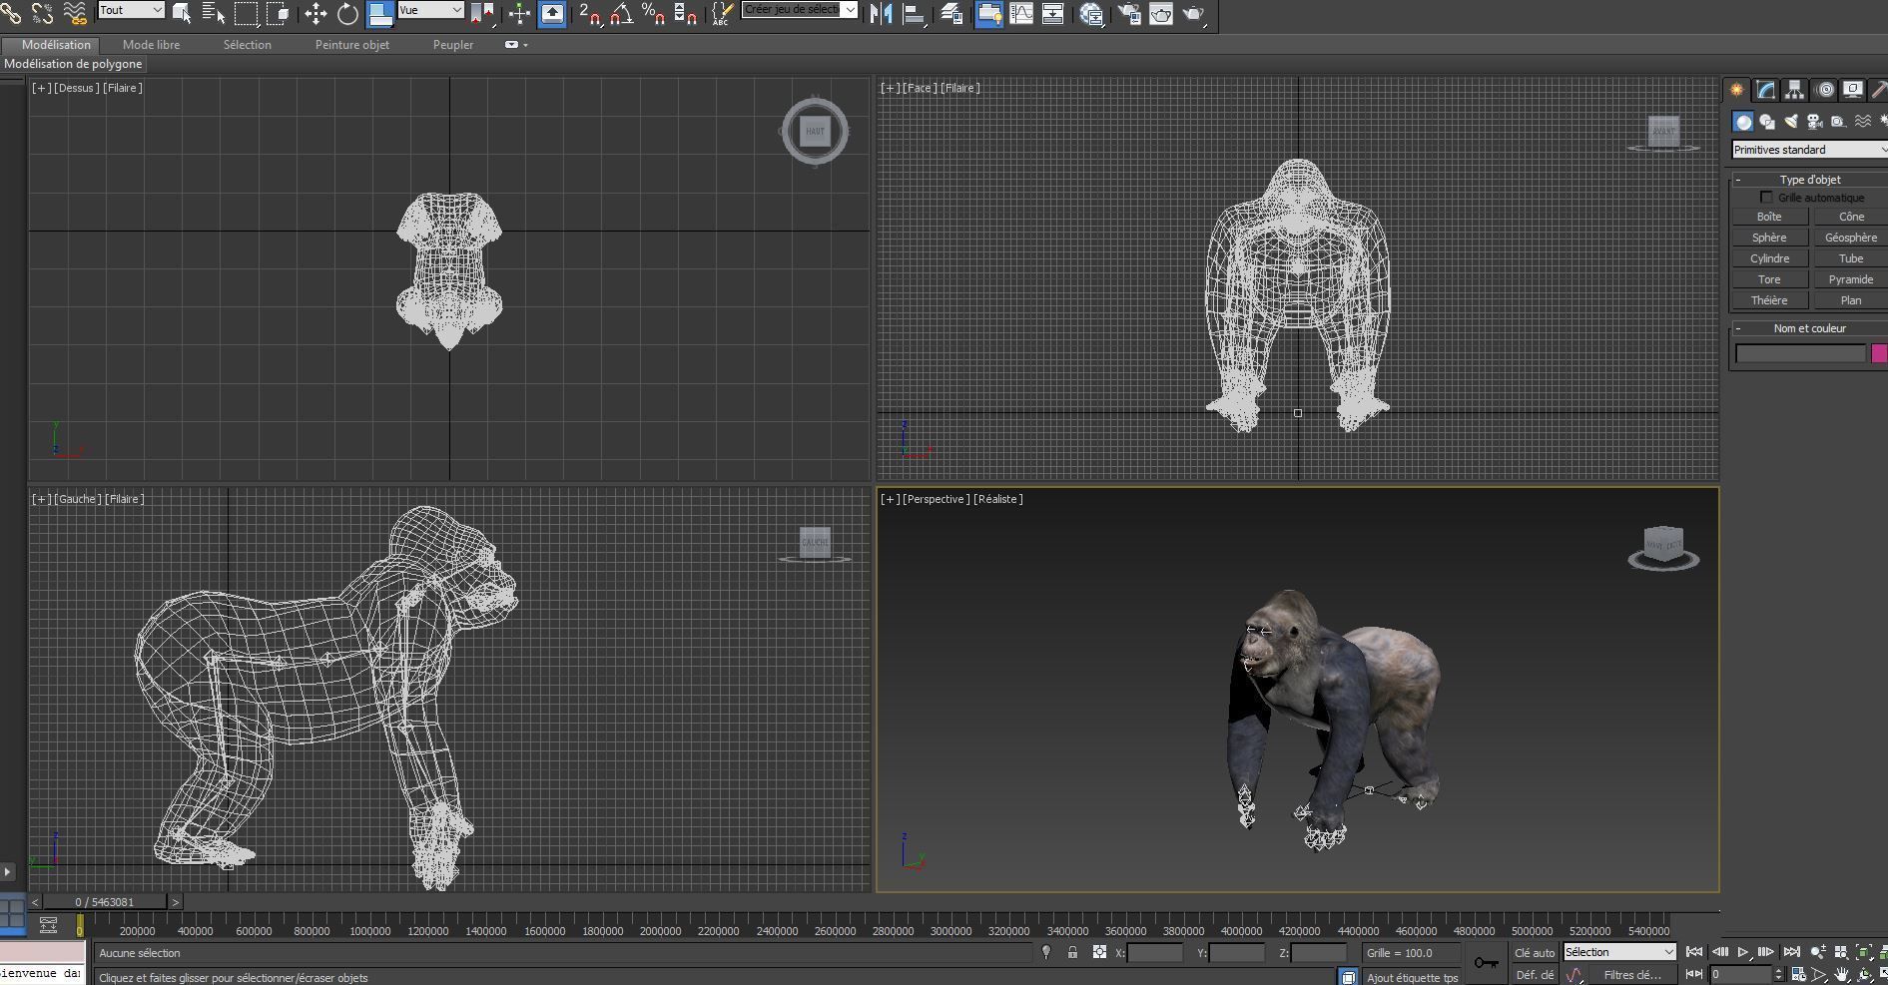
Task: Open the 'Vue' reference coordinate dropdown
Action: [x=430, y=10]
